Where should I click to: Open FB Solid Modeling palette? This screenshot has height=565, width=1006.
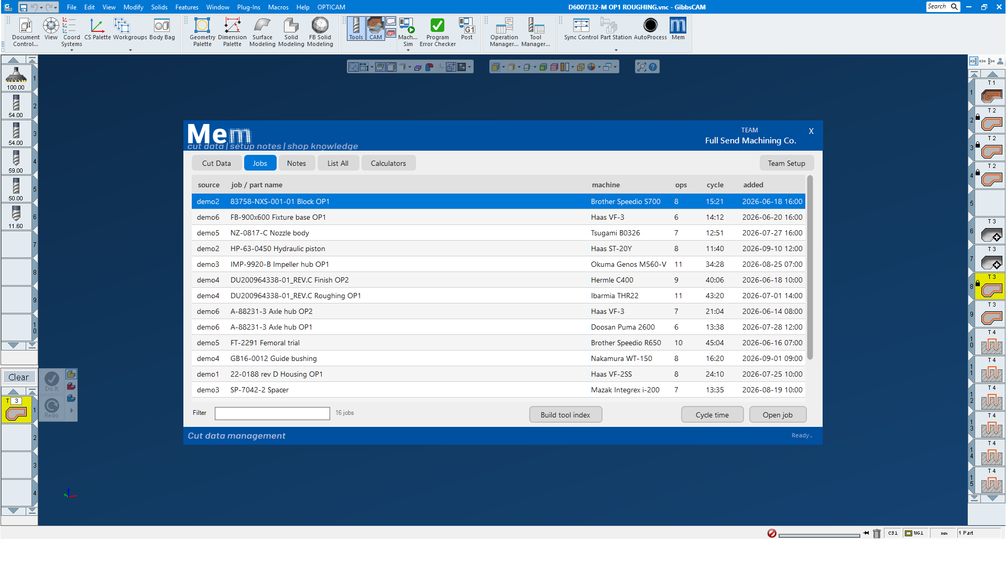[x=320, y=32]
